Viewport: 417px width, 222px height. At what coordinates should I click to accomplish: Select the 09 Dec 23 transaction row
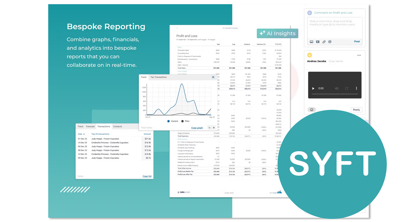click(x=114, y=158)
